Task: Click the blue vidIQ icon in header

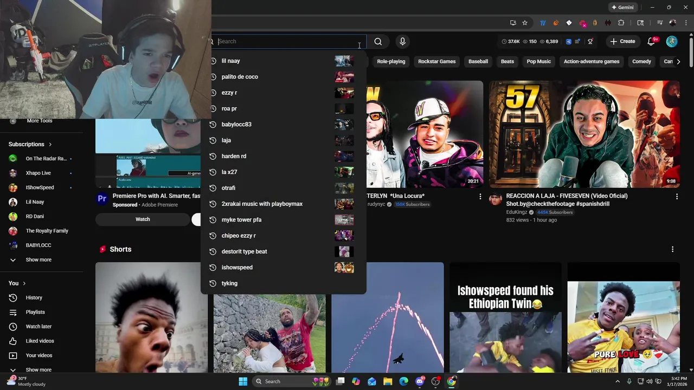Action: (x=569, y=41)
